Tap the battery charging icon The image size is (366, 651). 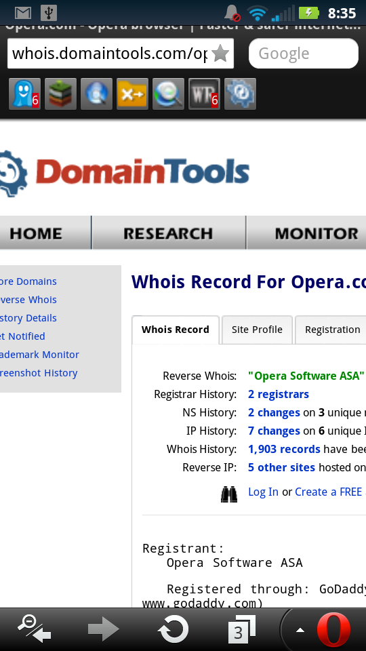tap(308, 13)
